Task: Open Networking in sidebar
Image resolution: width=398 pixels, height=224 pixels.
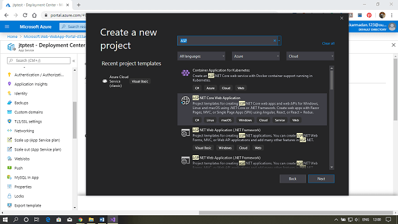Action: 24,131
